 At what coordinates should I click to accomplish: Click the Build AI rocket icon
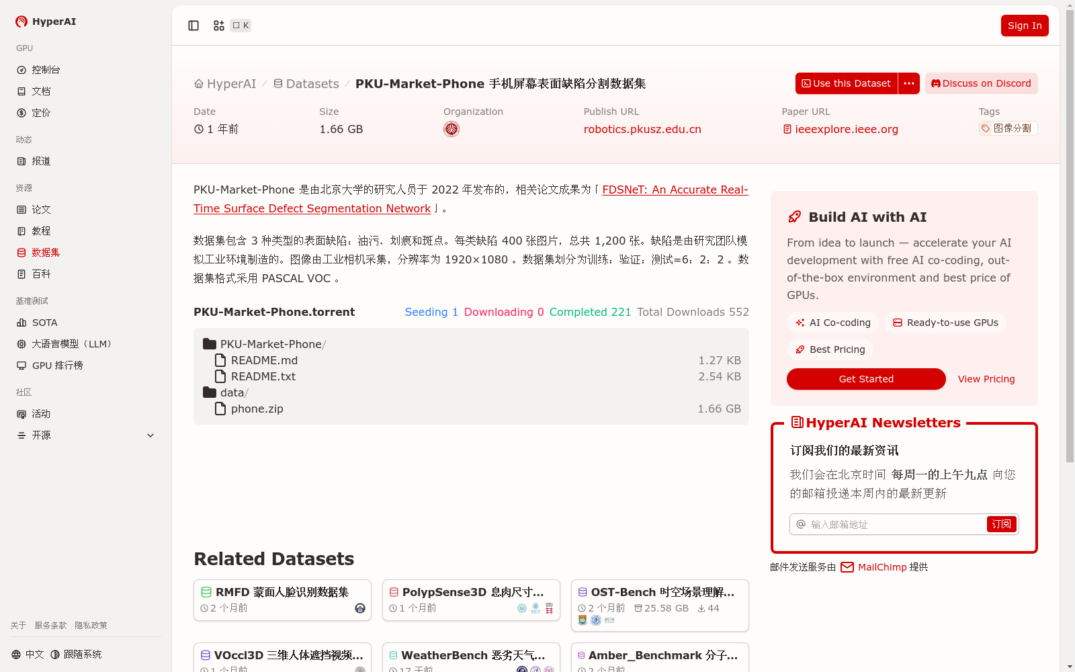click(795, 217)
